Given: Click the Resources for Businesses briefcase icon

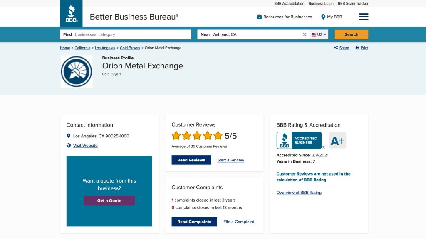Looking at the screenshot, I should click(259, 17).
